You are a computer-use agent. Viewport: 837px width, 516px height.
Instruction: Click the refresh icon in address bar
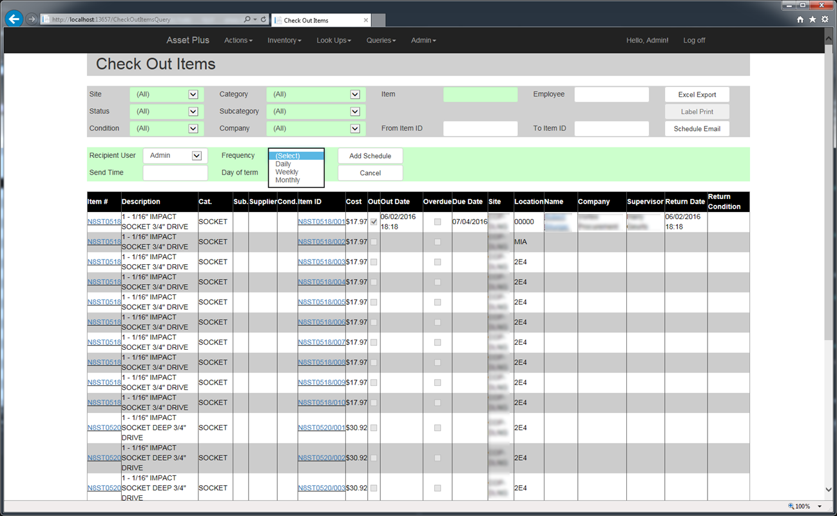[263, 19]
